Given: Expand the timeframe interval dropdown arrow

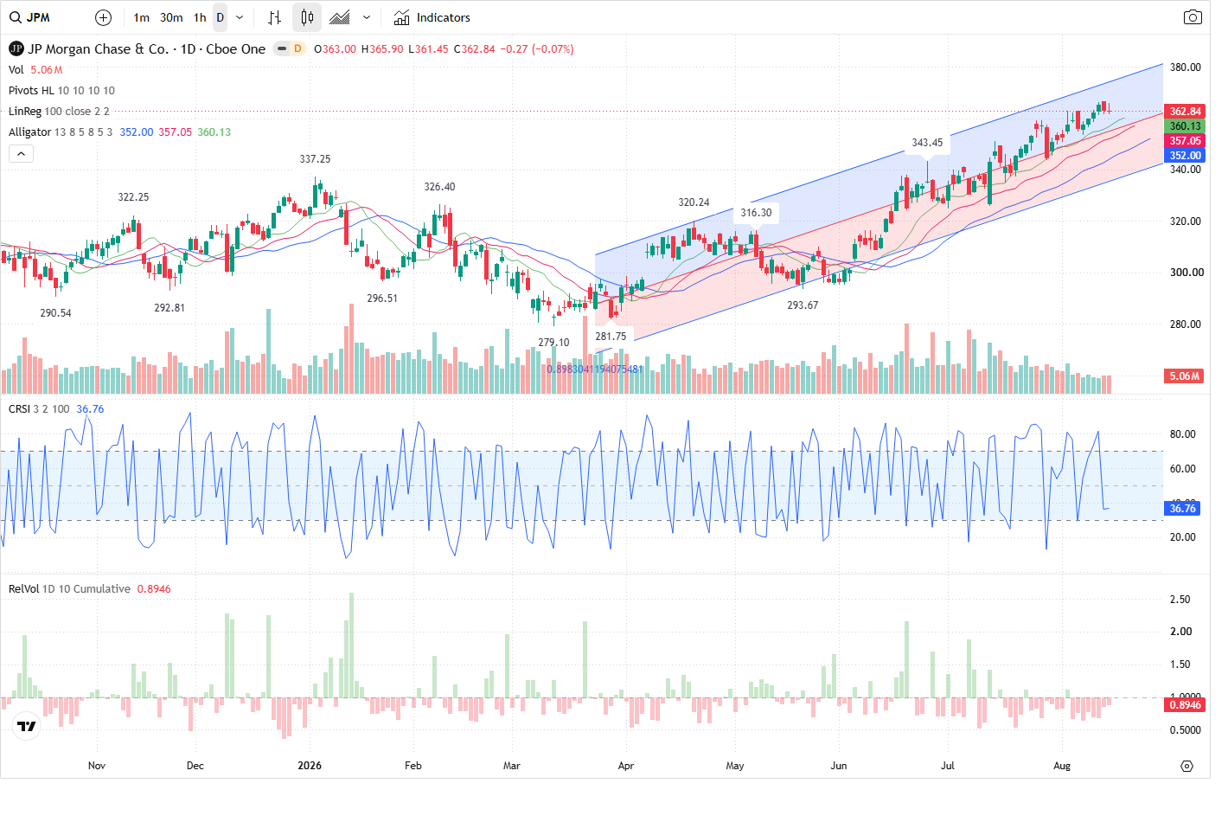Looking at the screenshot, I should [240, 17].
